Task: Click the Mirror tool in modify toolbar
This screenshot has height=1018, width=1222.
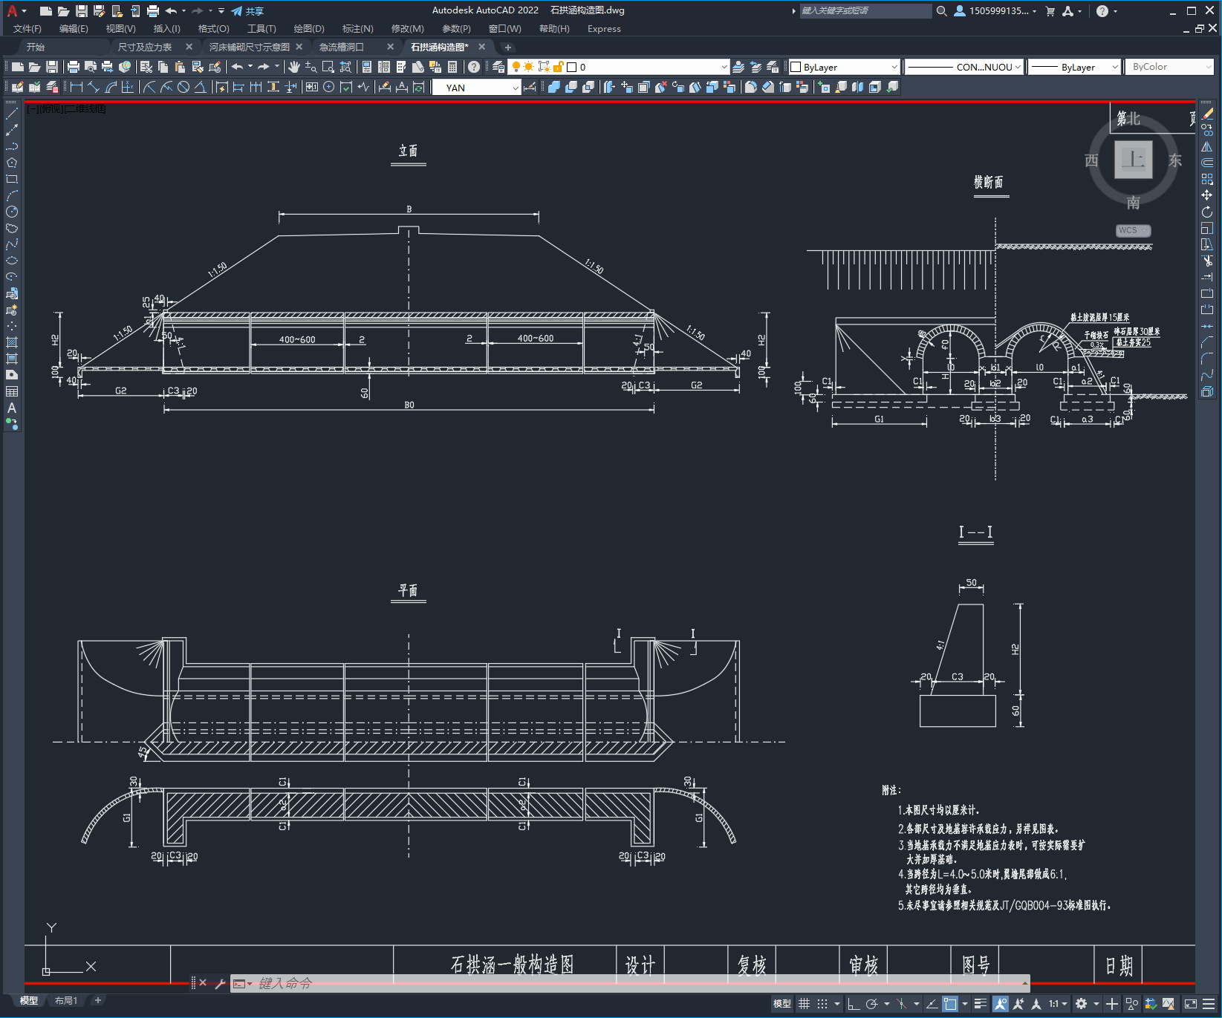Action: coord(1207,146)
